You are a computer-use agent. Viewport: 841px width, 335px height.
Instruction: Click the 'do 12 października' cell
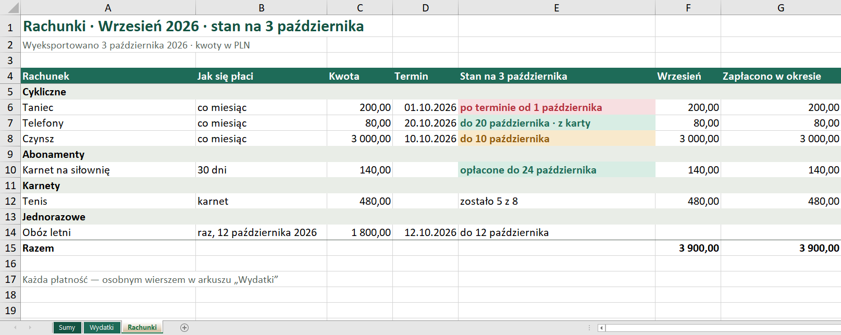556,232
